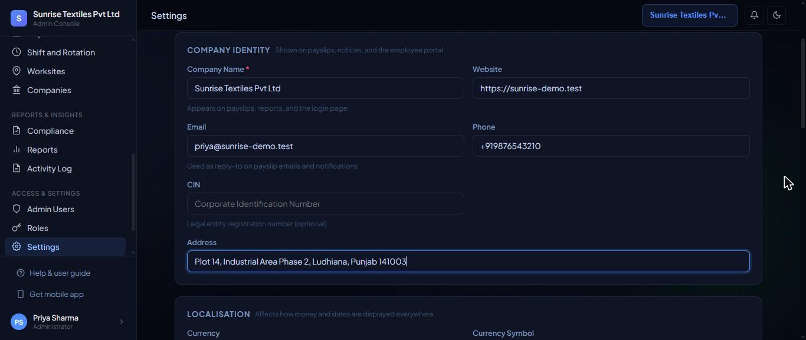Click the Address input field
This screenshot has width=806, height=340.
(468, 262)
